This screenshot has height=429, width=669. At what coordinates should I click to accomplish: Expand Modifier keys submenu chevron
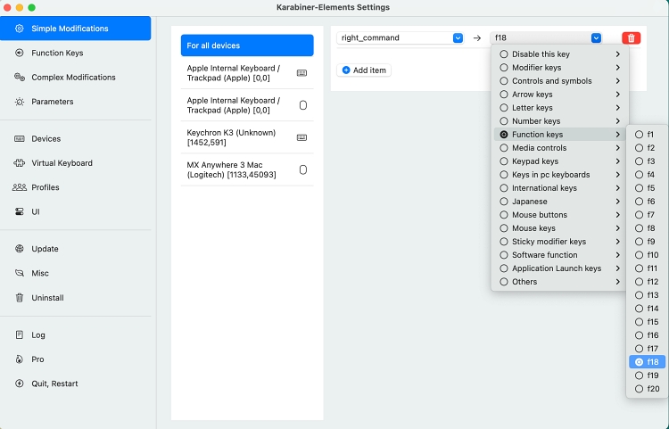coord(617,68)
